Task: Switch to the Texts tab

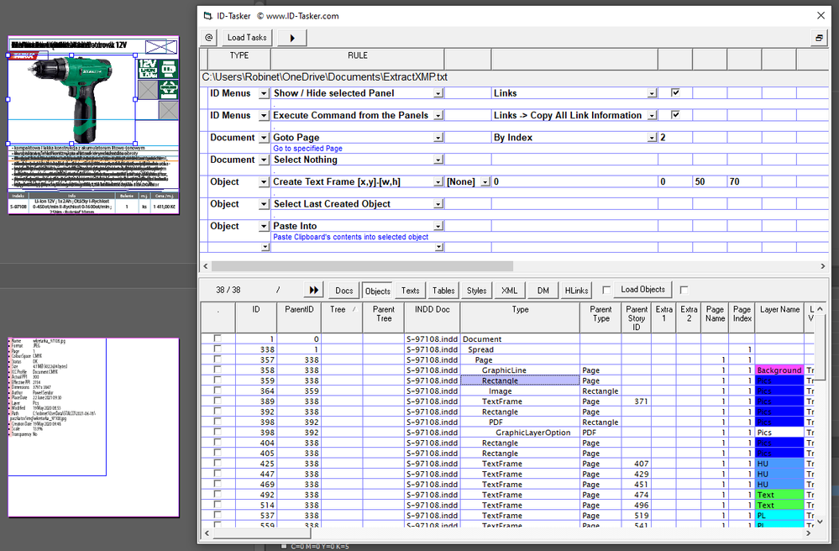Action: (x=410, y=291)
